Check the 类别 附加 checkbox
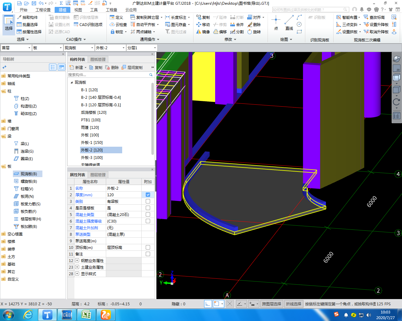This screenshot has width=402, height=321. click(148, 201)
